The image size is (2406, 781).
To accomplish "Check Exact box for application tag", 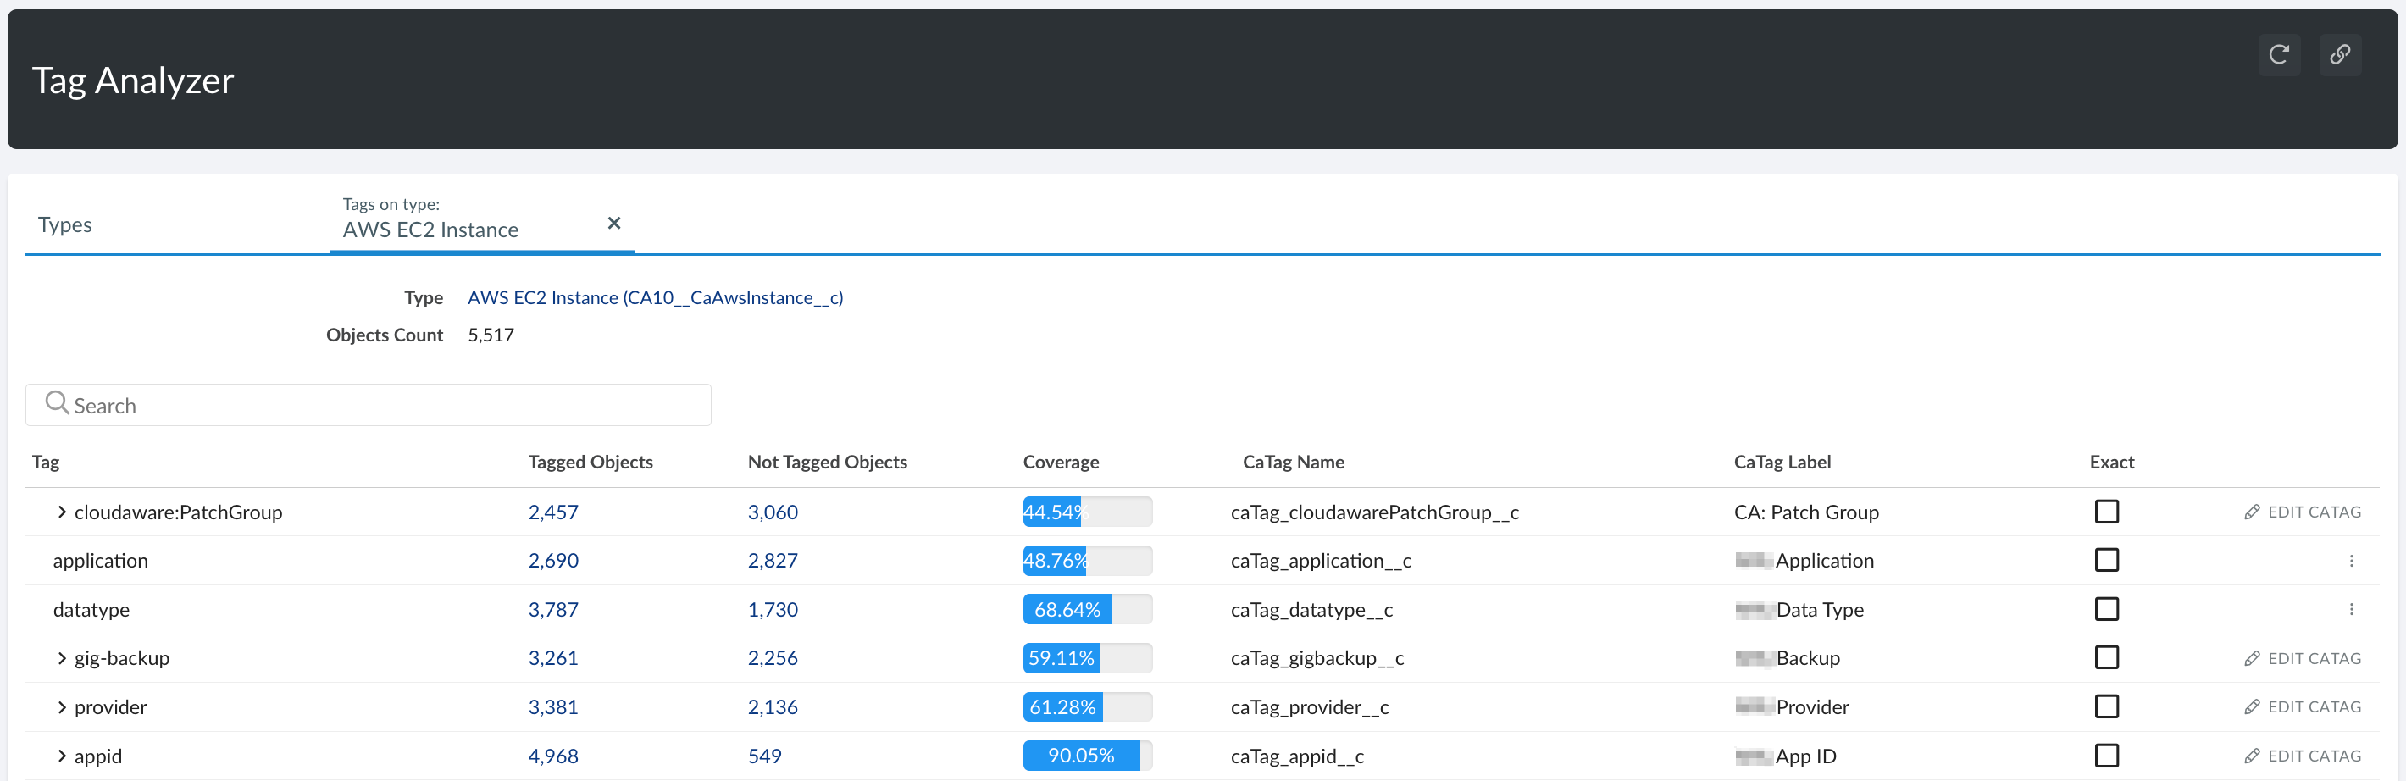I will click(x=2106, y=561).
